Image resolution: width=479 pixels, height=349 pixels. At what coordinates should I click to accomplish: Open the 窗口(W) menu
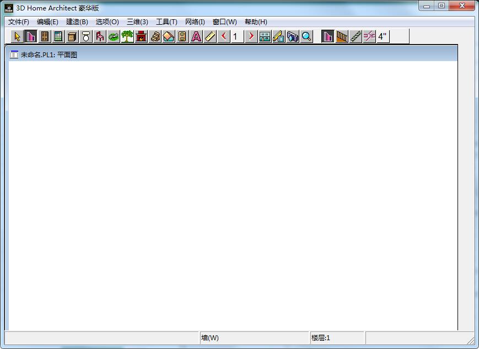(x=224, y=22)
